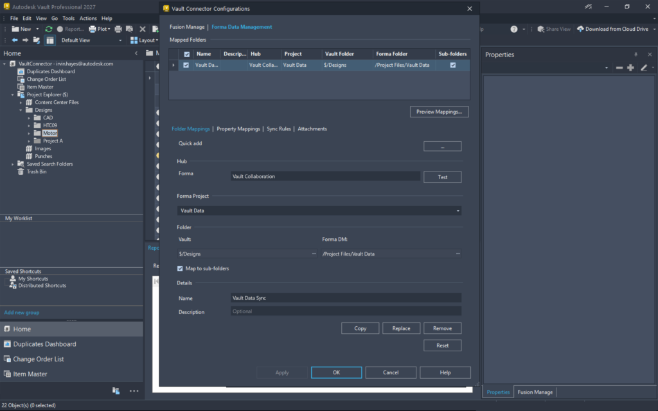Click the Go to Folder icon

tap(37, 40)
